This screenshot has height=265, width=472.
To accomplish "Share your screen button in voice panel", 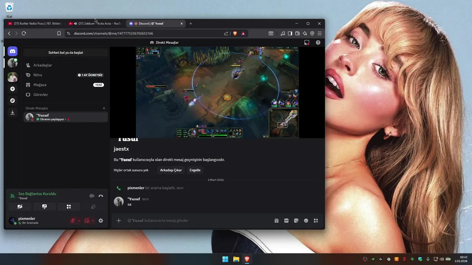I will tap(44, 206).
